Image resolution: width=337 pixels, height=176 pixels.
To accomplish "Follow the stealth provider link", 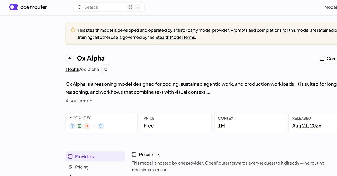I will click(x=72, y=69).
